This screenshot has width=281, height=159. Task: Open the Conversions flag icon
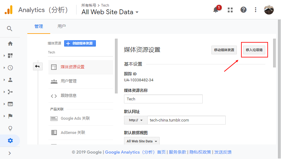pos(10,116)
